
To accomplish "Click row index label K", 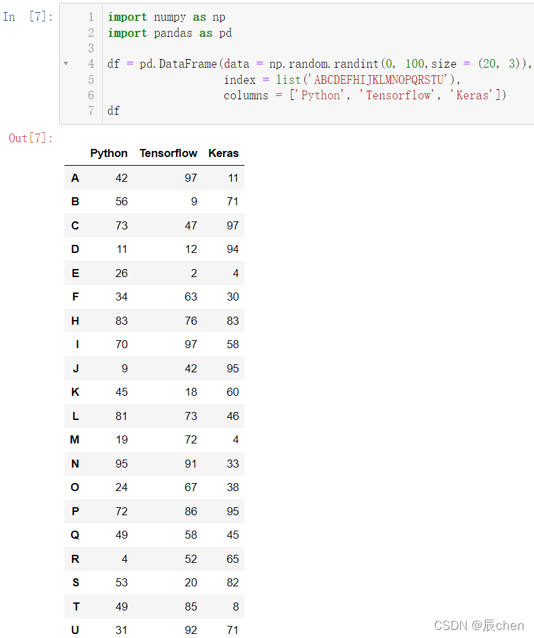I will [75, 392].
